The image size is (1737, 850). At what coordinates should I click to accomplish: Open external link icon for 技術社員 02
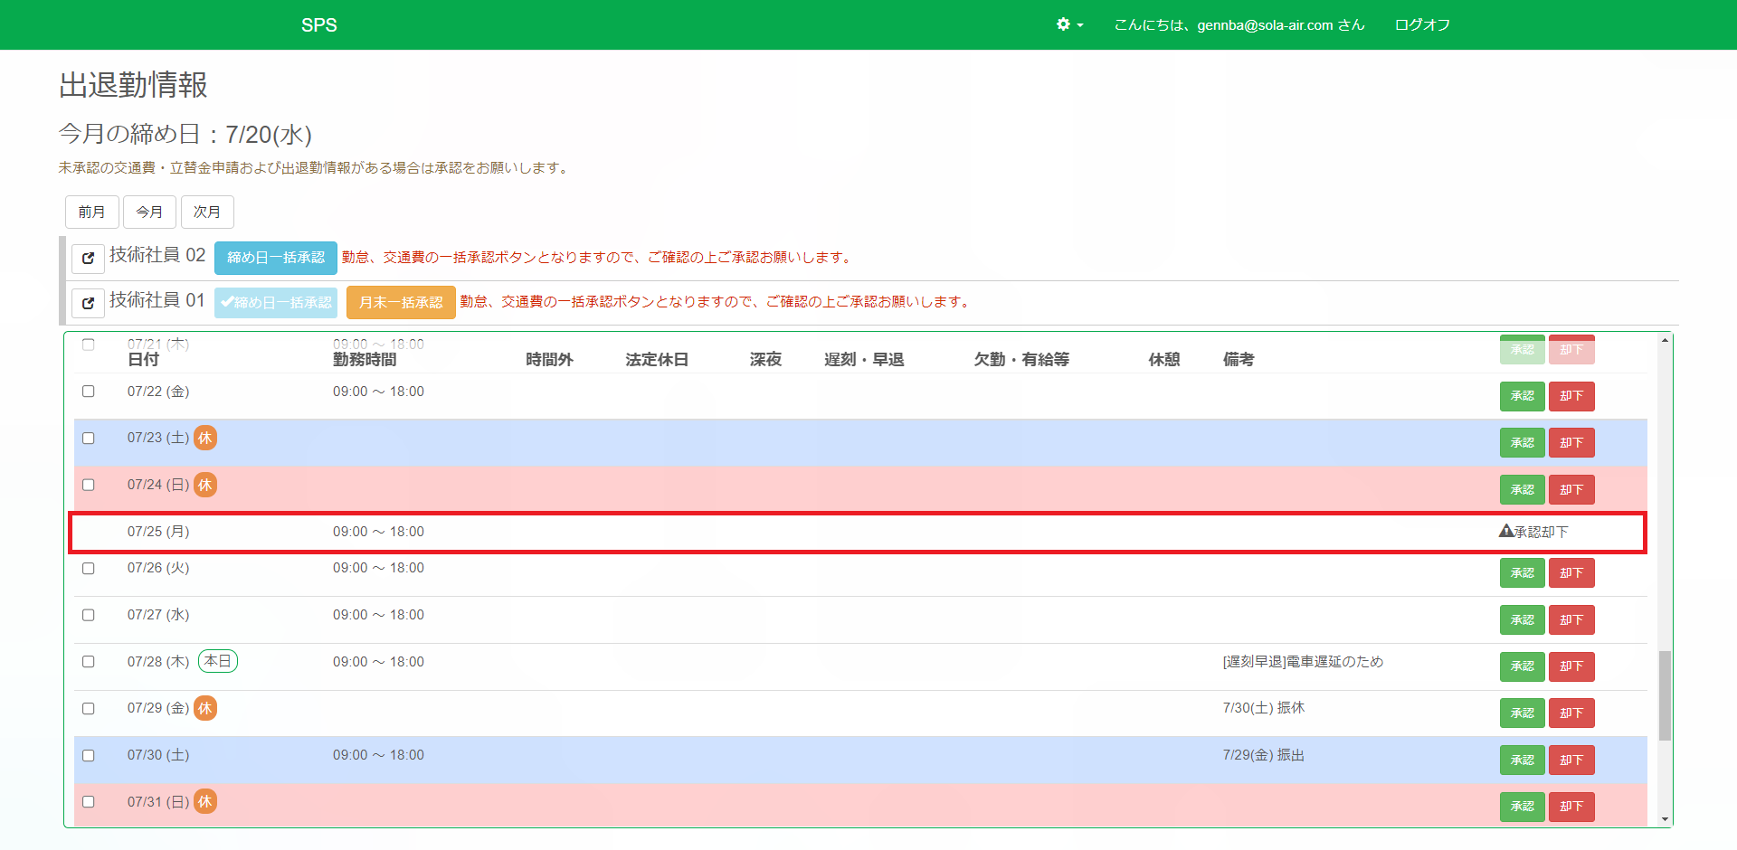click(x=88, y=258)
